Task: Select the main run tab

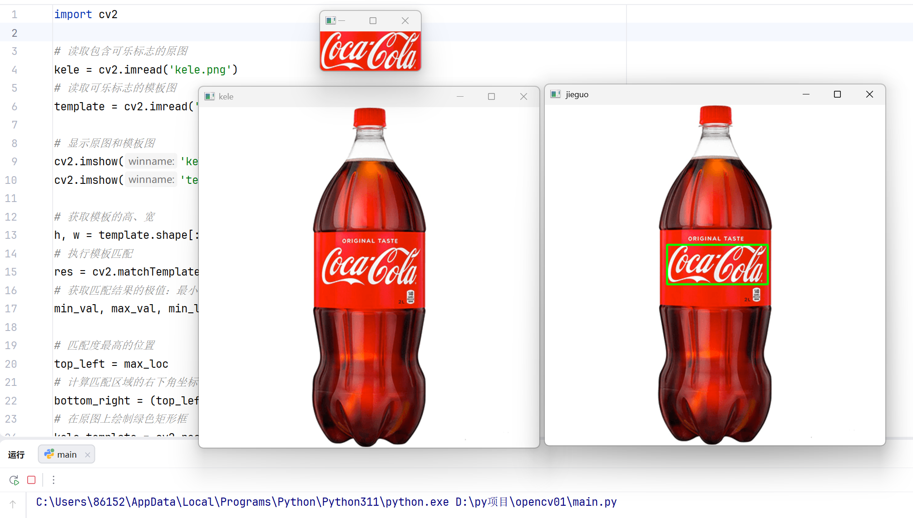Action: 66,454
